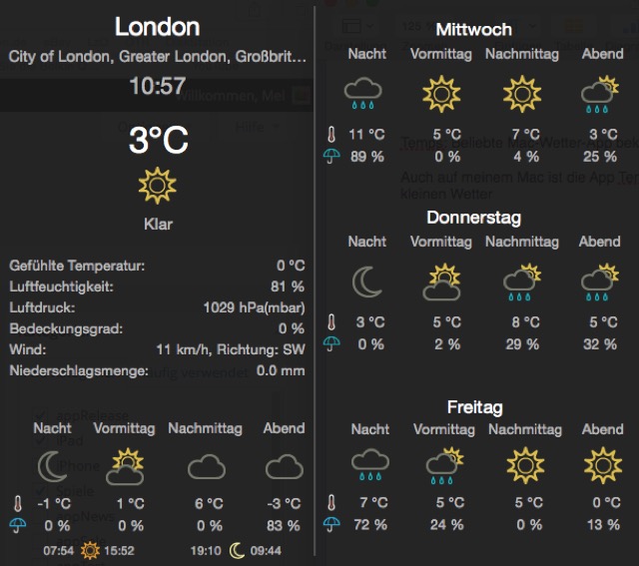Viewport: 639px width, 566px height.
Task: Click the sunrise sun icon beside 07:54
Action: (91, 550)
